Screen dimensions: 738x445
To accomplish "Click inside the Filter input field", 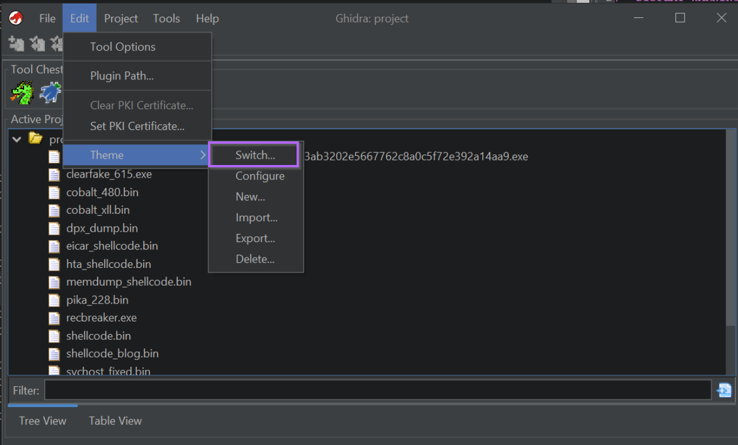I will pos(374,390).
